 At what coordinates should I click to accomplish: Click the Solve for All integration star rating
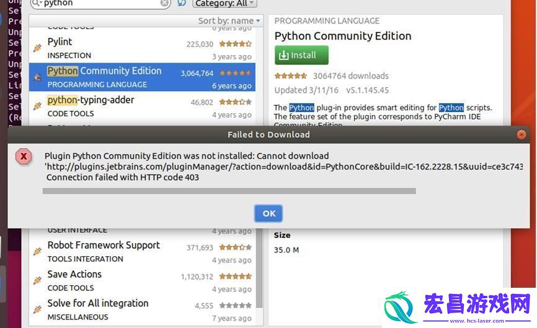coord(235,305)
